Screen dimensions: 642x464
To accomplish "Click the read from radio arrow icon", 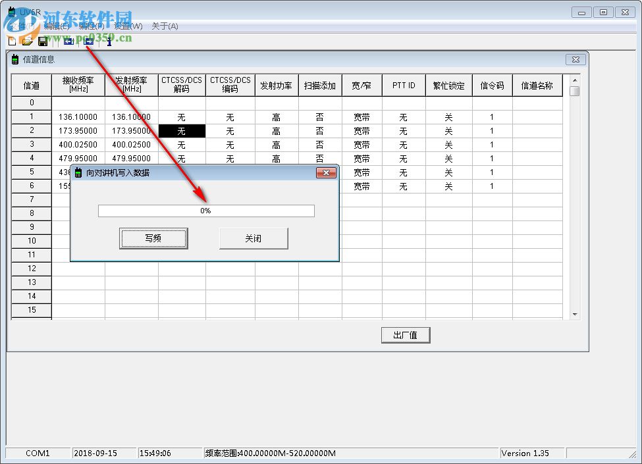I will 68,41.
